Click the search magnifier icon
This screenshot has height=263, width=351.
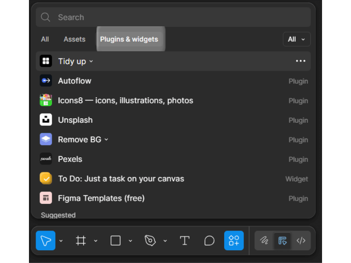point(46,17)
